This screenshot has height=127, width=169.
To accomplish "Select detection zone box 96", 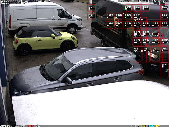I will tap(91, 8).
